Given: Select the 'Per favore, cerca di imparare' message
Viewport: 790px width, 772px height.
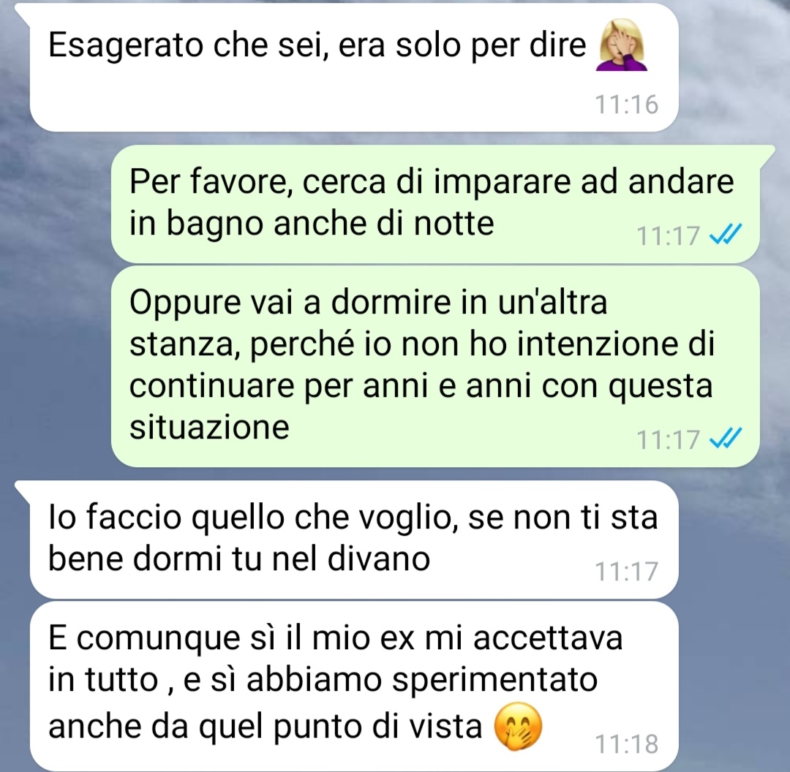Looking at the screenshot, I should point(435,204).
